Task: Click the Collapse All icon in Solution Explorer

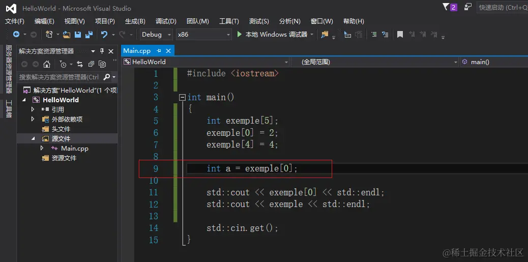Action: pyautogui.click(x=91, y=64)
